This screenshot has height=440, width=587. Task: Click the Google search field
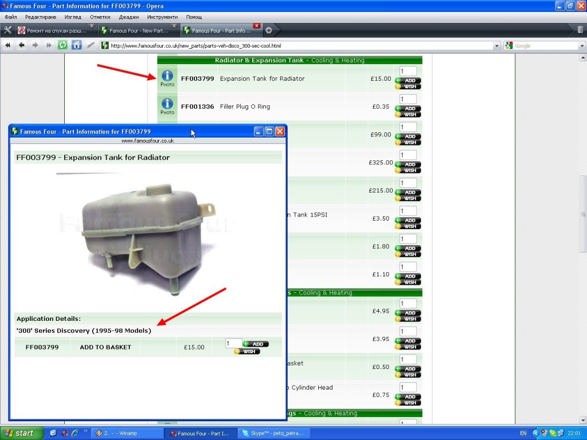pos(546,46)
